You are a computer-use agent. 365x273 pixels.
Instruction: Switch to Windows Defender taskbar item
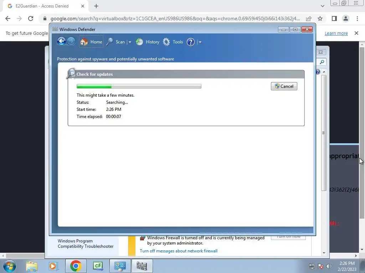tap(142, 266)
